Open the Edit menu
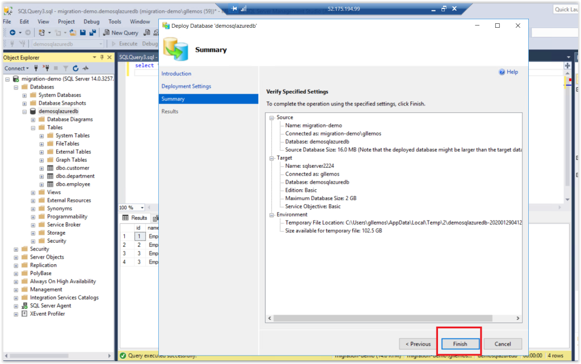Image resolution: width=581 pixels, height=364 pixels. pos(24,22)
